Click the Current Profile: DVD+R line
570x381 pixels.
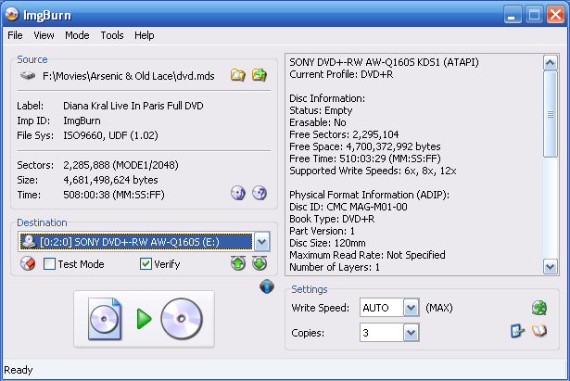pyautogui.click(x=341, y=74)
